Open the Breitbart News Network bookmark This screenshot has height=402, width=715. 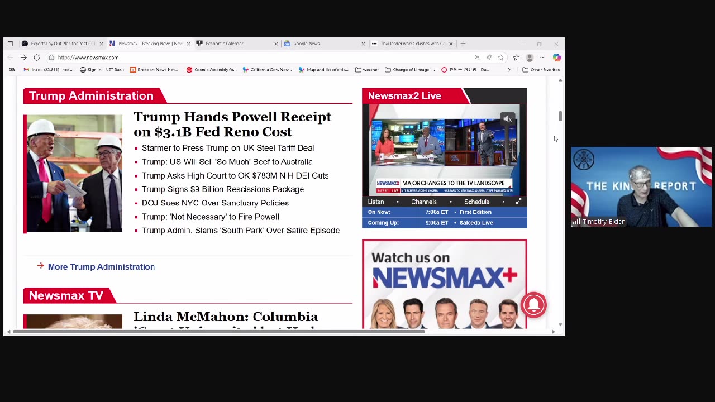point(154,70)
